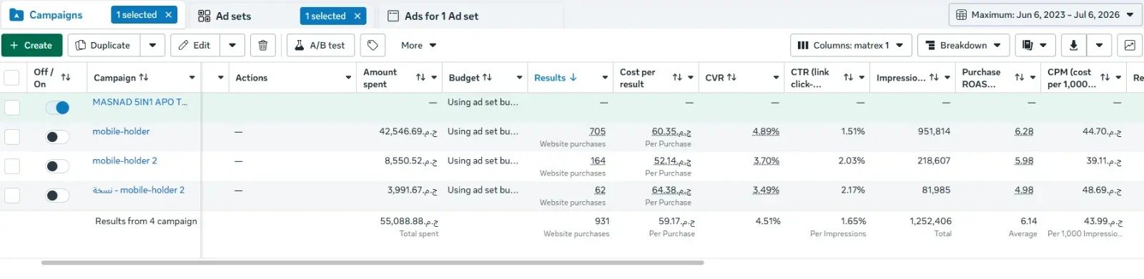Open the chart view icon button
This screenshot has height=279, width=1144.
(x=1130, y=45)
